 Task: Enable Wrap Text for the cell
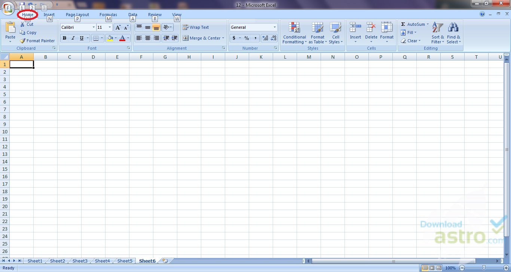(196, 27)
